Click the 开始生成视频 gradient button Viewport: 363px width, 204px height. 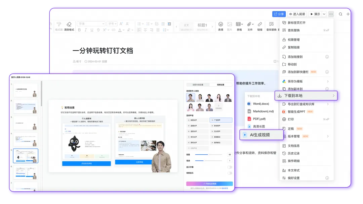[x=209, y=184]
